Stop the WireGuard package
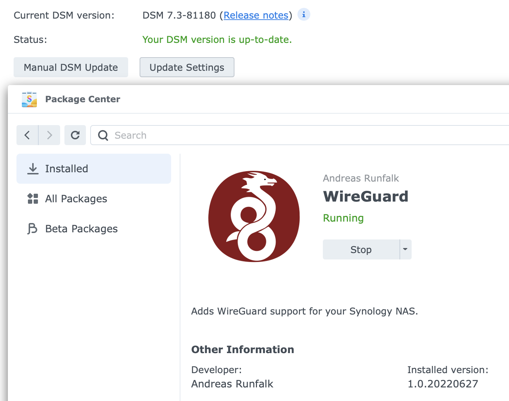 tap(361, 249)
